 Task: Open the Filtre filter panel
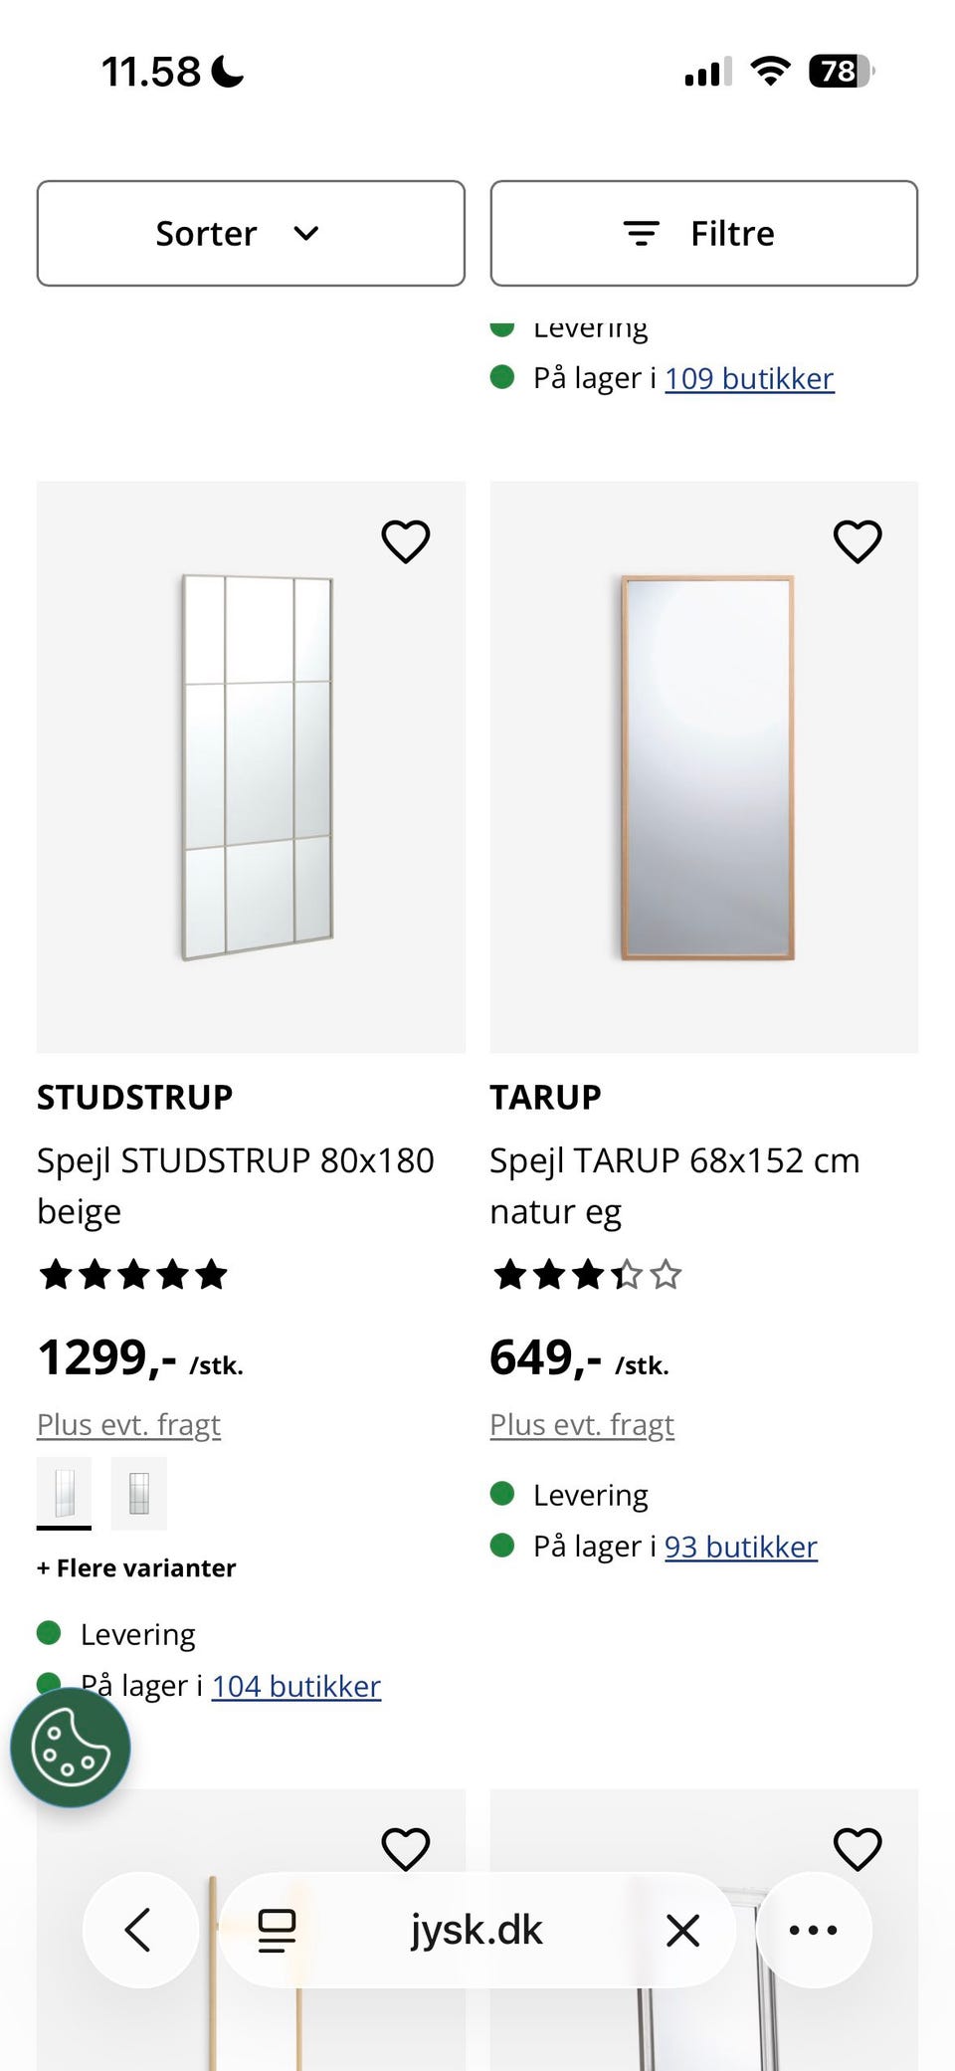click(x=704, y=233)
